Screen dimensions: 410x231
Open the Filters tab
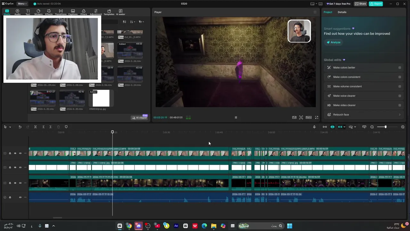click(x=84, y=12)
